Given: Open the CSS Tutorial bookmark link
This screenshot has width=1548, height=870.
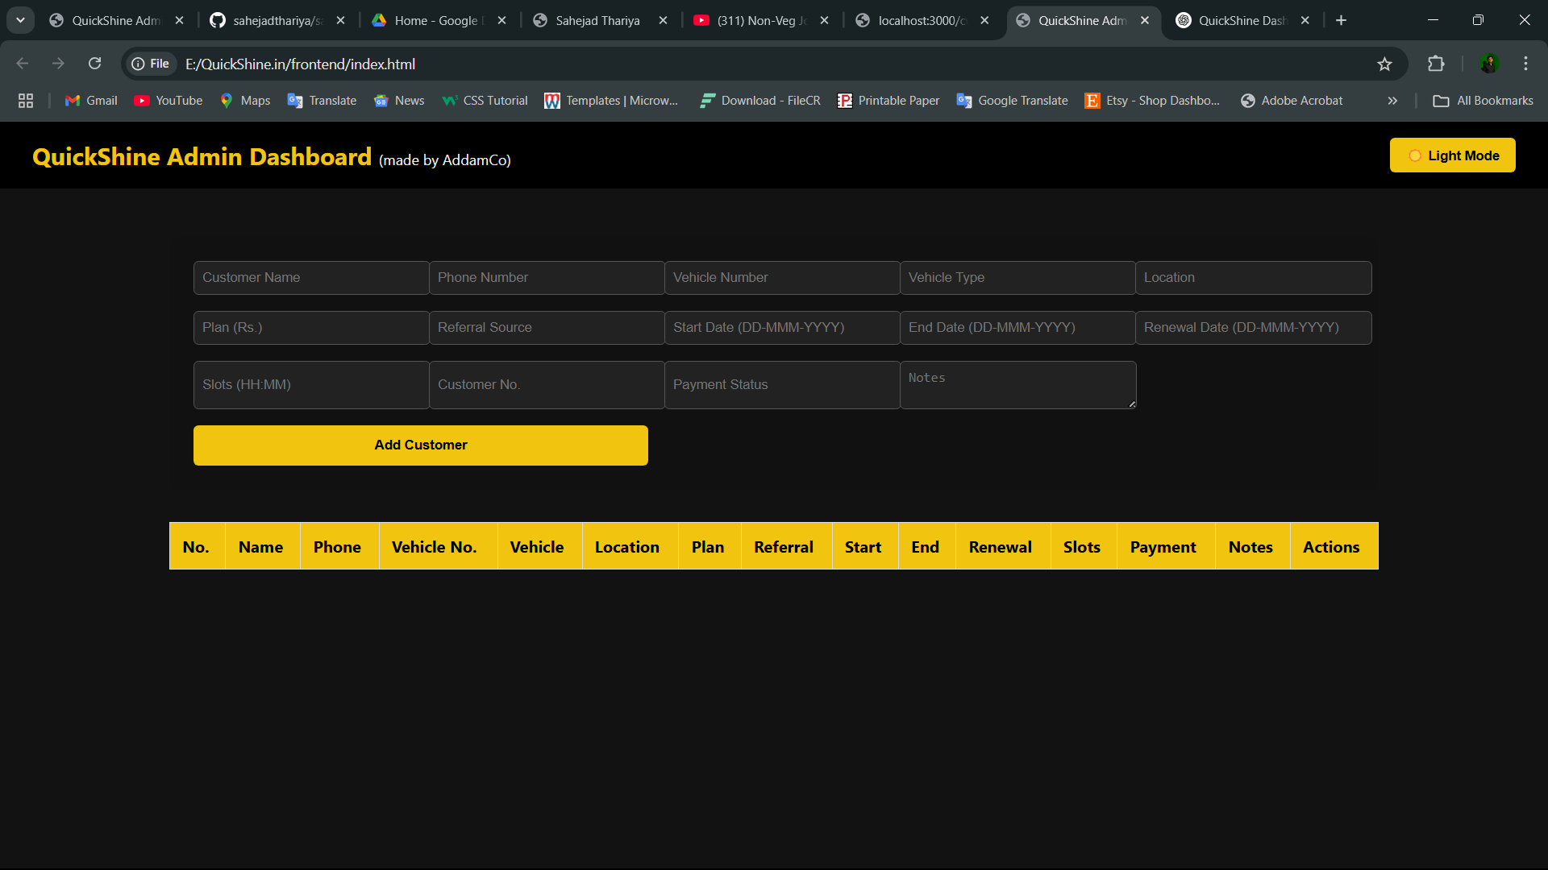Looking at the screenshot, I should pos(485,101).
